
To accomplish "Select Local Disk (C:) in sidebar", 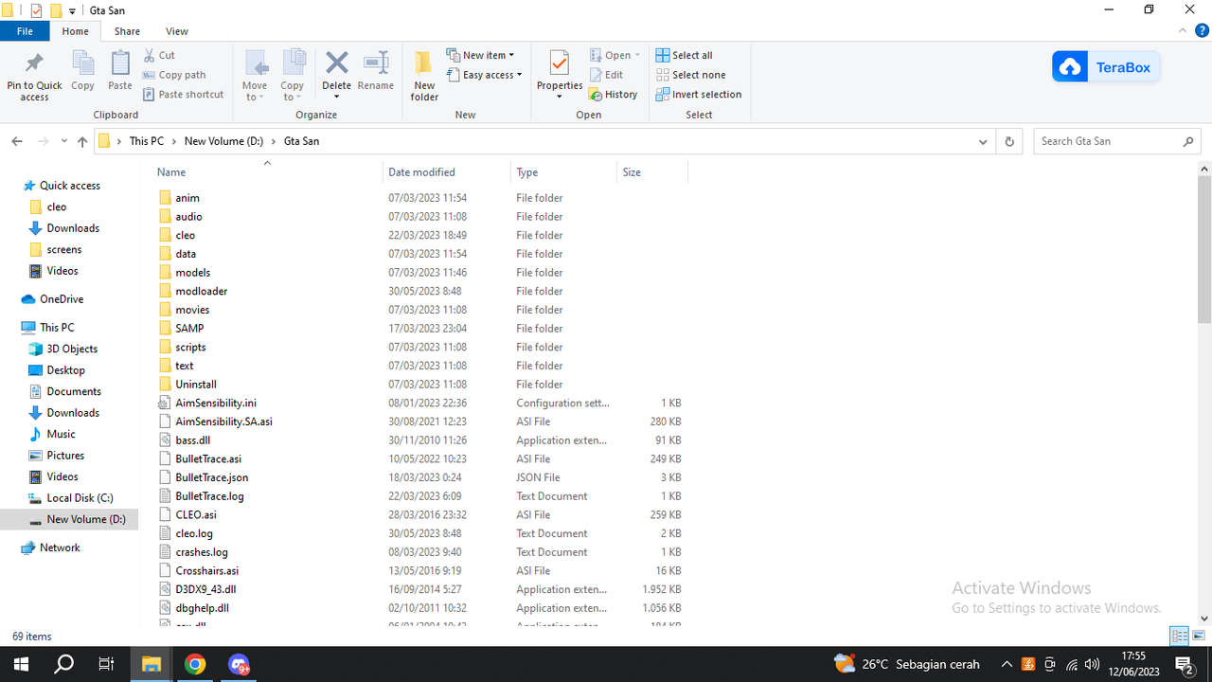I will (x=80, y=498).
